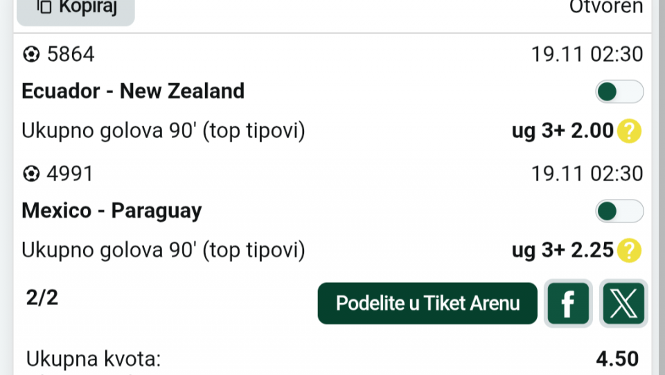Click soccer ball icon beside code 5864
Viewport: 665px width, 375px height.
coord(31,54)
